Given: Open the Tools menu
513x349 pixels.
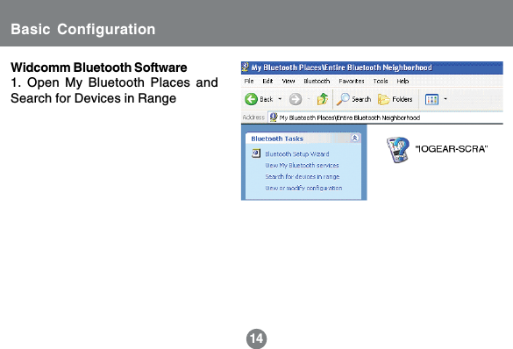Looking at the screenshot, I should 381,81.
